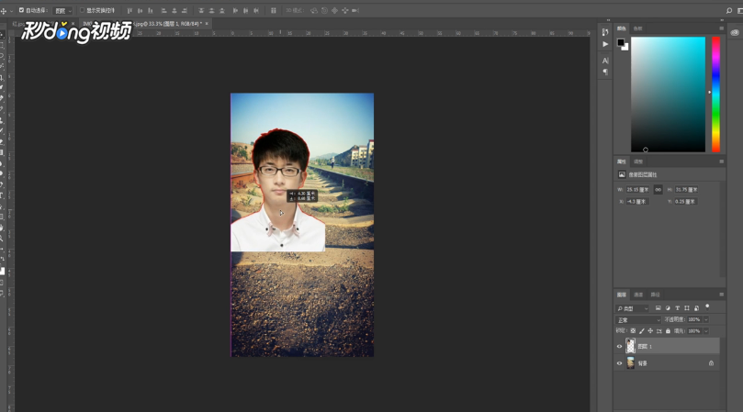The height and width of the screenshot is (412, 743).
Task: Filter layers by pixel layers icon
Action: click(659, 308)
